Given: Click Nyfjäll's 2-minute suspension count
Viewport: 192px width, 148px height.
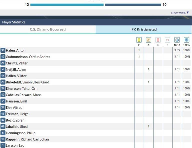Looking at the screenshot, I should (148, 69).
